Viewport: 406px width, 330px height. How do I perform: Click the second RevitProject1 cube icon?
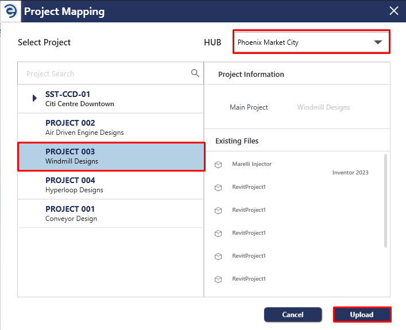218,211
